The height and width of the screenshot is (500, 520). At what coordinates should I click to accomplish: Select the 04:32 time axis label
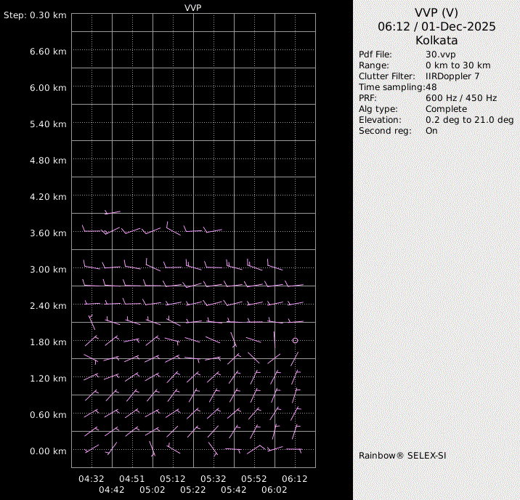coord(92,479)
